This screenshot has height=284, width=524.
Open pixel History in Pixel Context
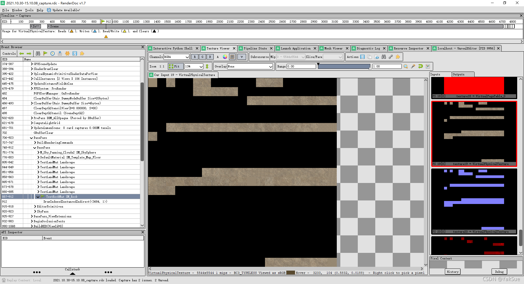(x=452, y=271)
